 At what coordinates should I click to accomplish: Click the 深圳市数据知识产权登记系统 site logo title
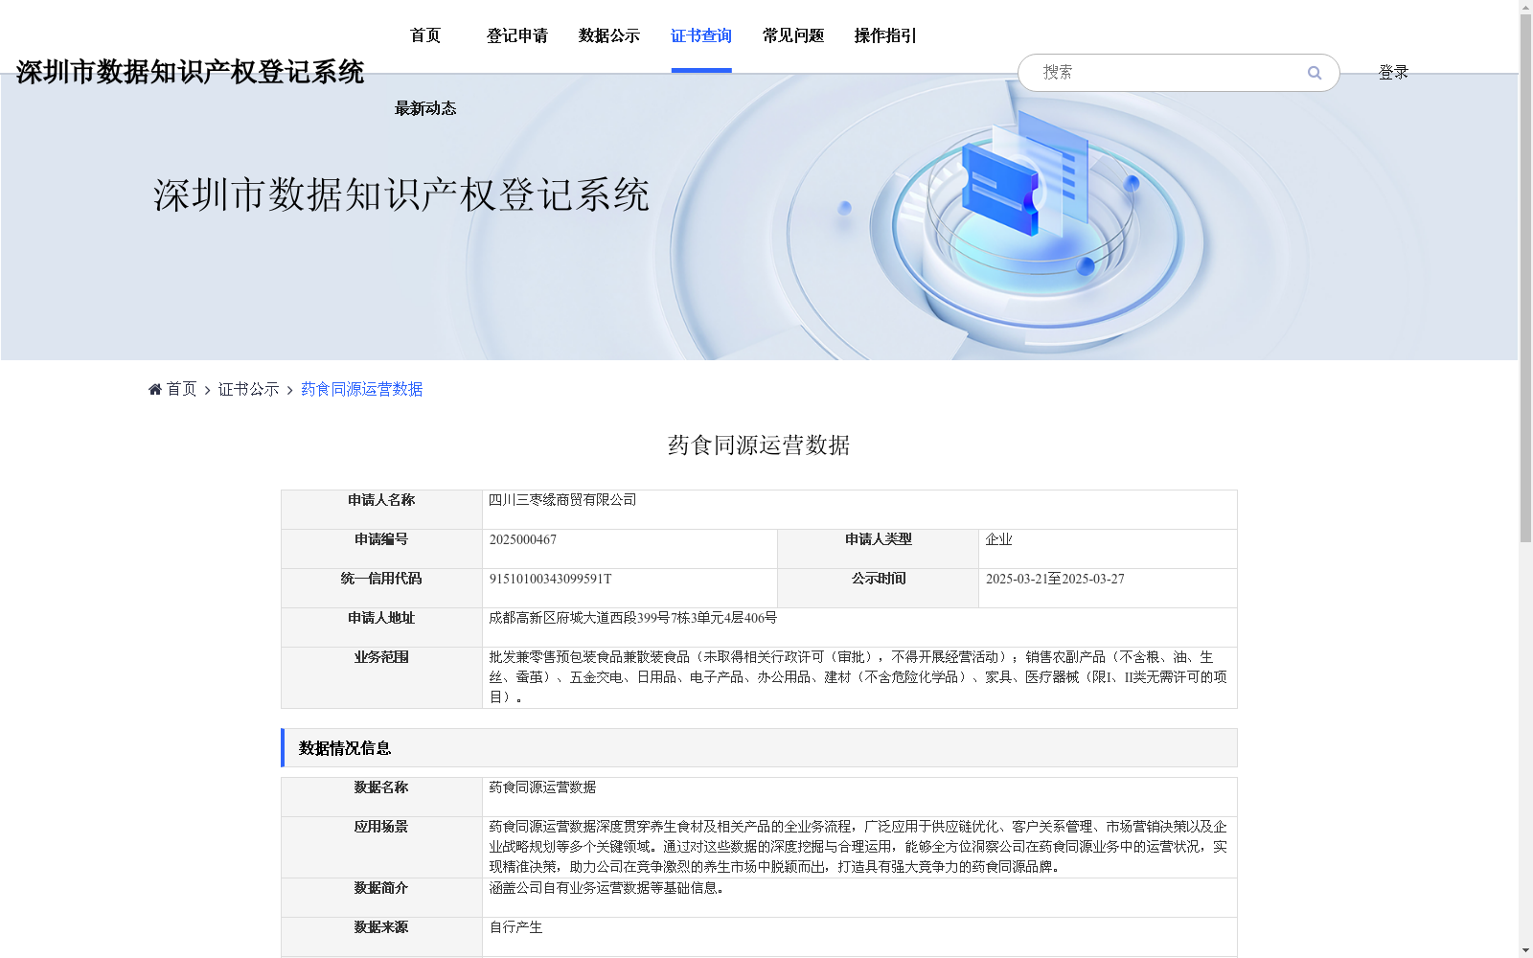click(x=190, y=72)
